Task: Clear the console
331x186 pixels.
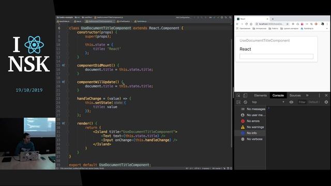Action: pos(245,102)
